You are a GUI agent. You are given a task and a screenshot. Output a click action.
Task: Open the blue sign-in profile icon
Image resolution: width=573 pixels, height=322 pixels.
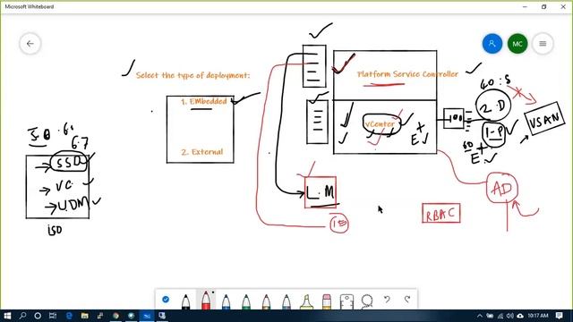492,44
